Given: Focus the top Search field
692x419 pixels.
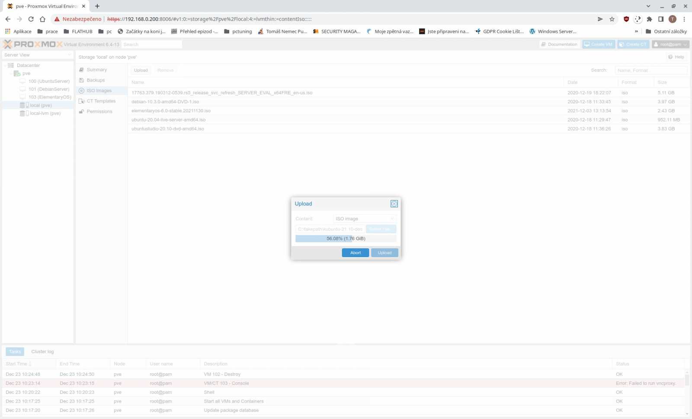Looking at the screenshot, I should tap(151, 44).
